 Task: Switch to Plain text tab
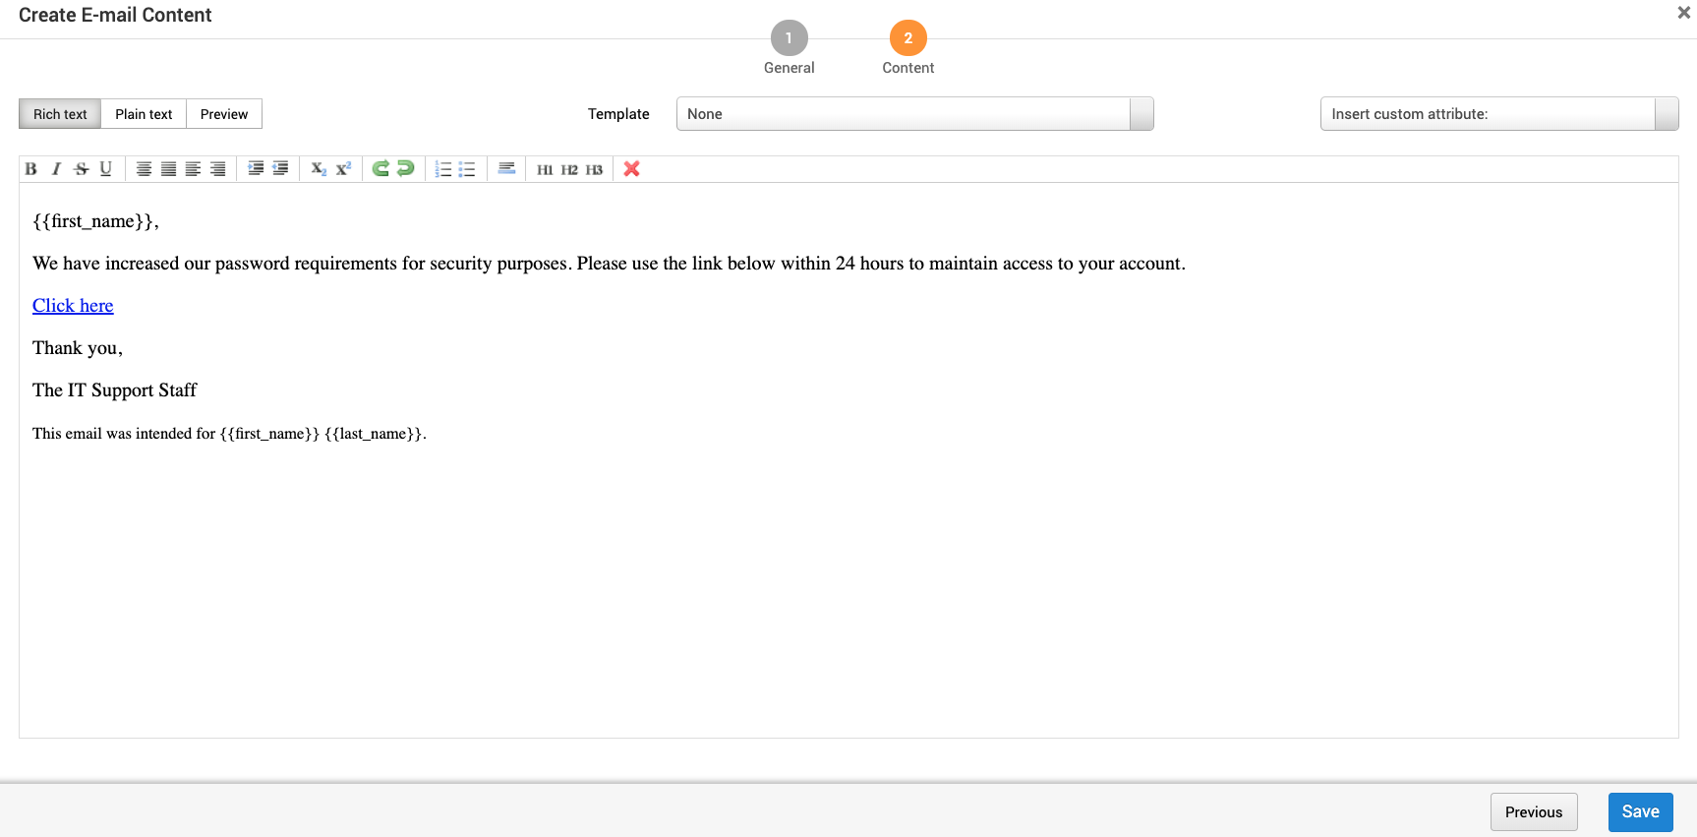(x=144, y=114)
